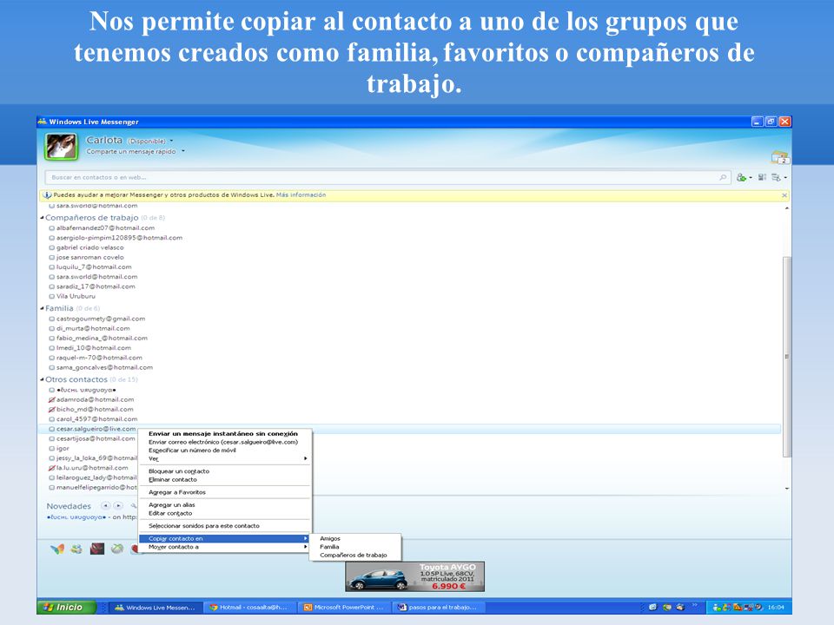Switch to 'pasos para el trabajo' taskbar button
This screenshot has height=625, width=834.
[437, 608]
